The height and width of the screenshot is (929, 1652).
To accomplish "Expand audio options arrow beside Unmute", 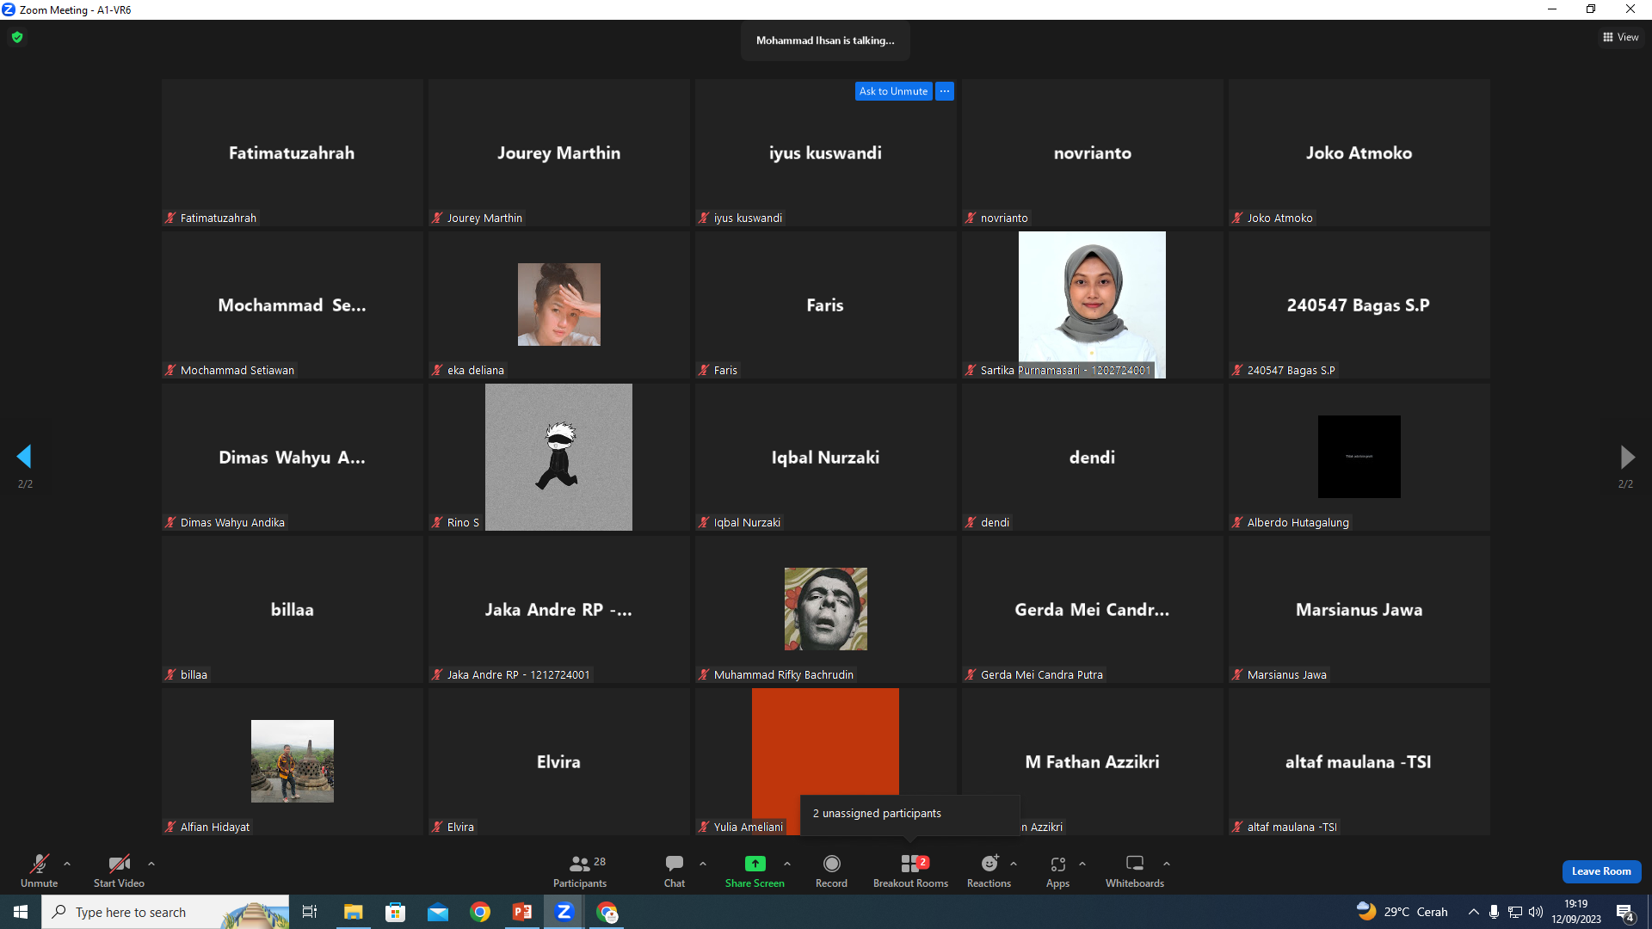I will 67,864.
